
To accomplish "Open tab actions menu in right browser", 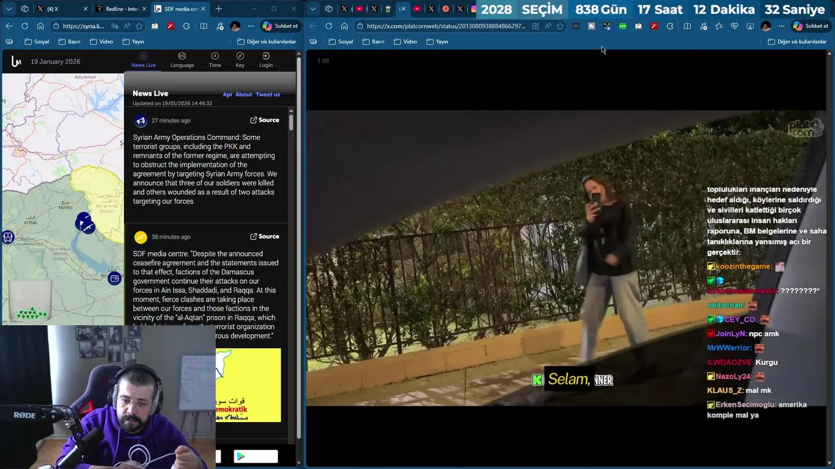I will 313,8.
